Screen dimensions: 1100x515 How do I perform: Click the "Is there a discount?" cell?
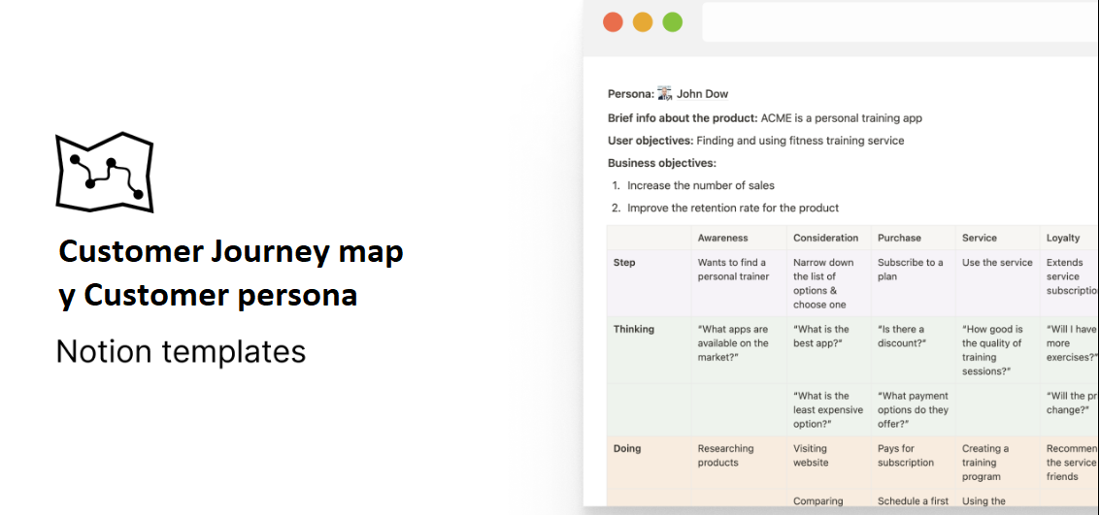(x=913, y=349)
